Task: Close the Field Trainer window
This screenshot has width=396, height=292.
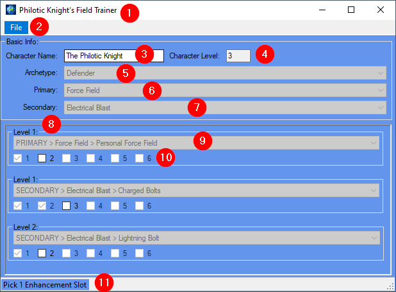Action: pyautogui.click(x=381, y=10)
